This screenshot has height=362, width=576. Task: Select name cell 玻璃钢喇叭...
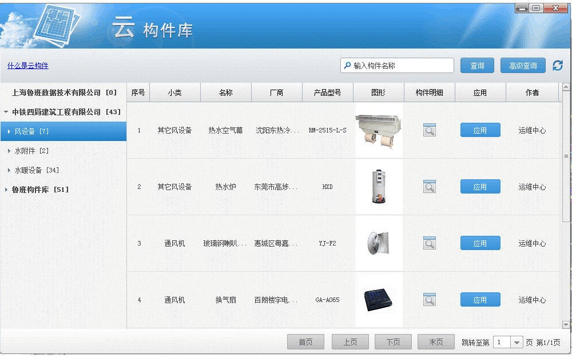pos(225,243)
